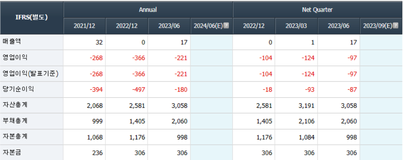
Task: Click 영업이익 value -104 for Net Quarter 2022/12
Action: [x=266, y=58]
